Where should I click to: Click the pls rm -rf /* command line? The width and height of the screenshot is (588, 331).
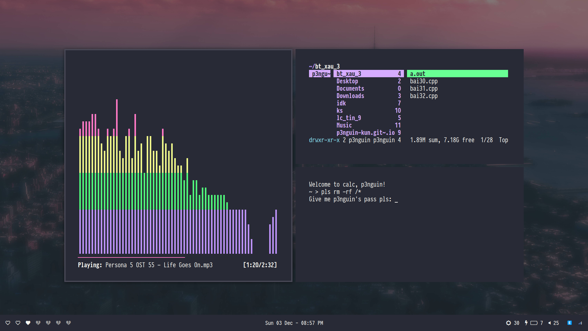(341, 192)
